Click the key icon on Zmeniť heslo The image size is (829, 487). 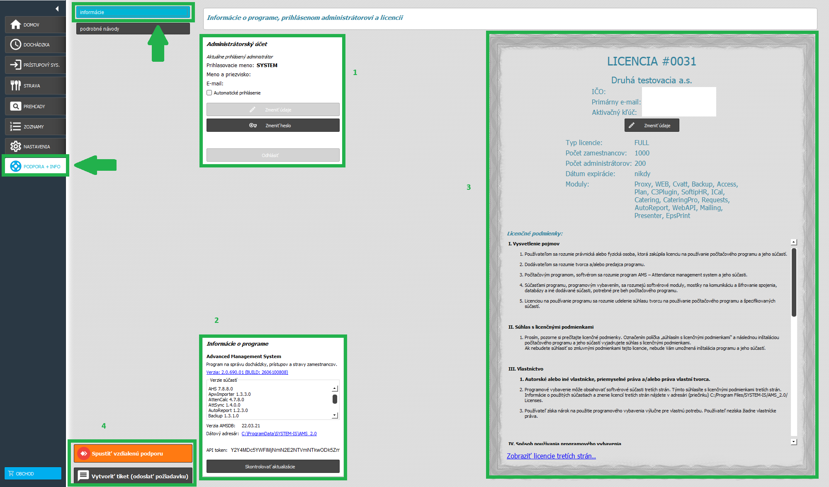pyautogui.click(x=253, y=126)
